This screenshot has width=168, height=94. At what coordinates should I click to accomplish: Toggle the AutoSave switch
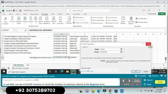point(15,10)
